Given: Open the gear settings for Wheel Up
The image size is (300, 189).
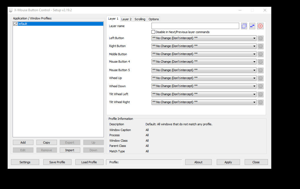Looking at the screenshot, I should tap(260, 78).
